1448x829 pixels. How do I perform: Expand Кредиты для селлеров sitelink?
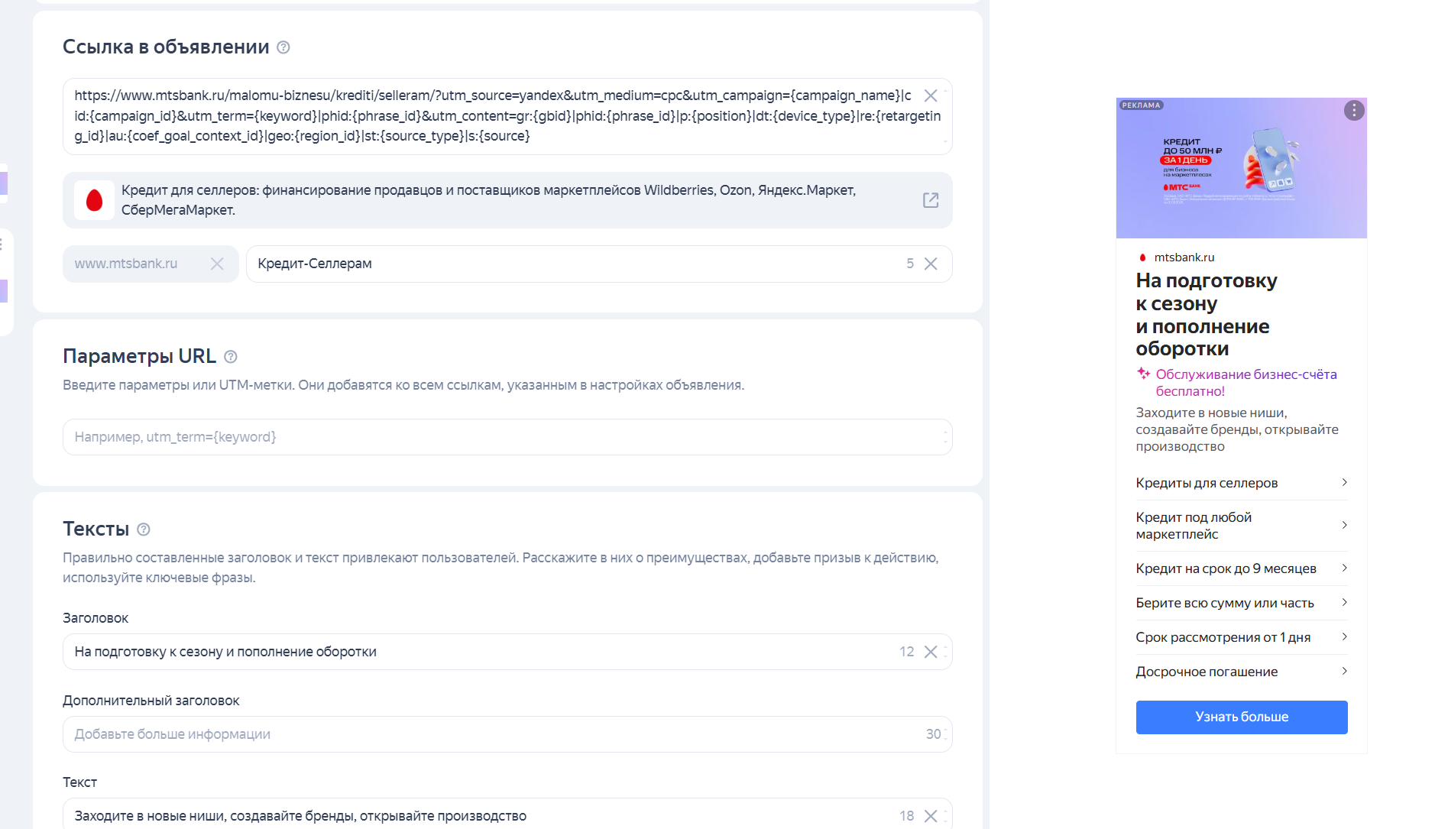click(x=1242, y=483)
